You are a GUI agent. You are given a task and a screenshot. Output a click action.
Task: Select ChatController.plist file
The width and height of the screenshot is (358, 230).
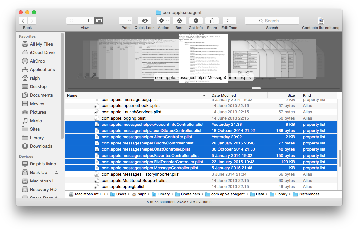(201, 149)
